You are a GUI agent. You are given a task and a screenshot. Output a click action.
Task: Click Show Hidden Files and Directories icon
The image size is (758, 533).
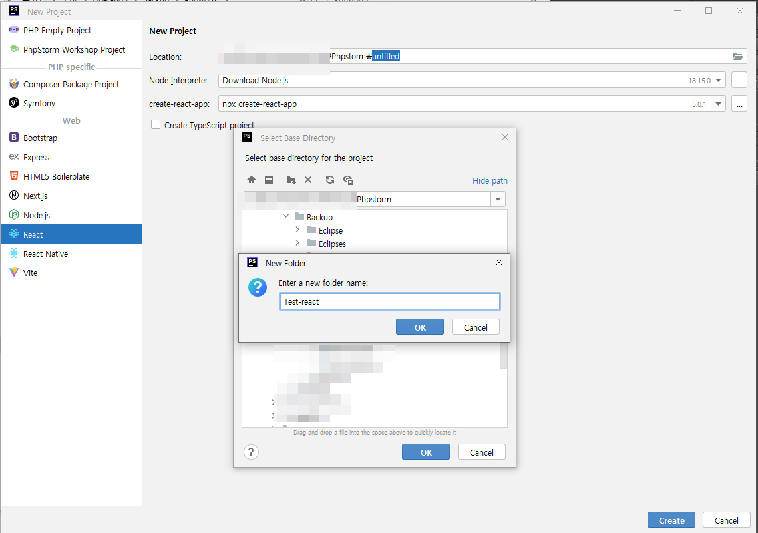[x=347, y=180]
